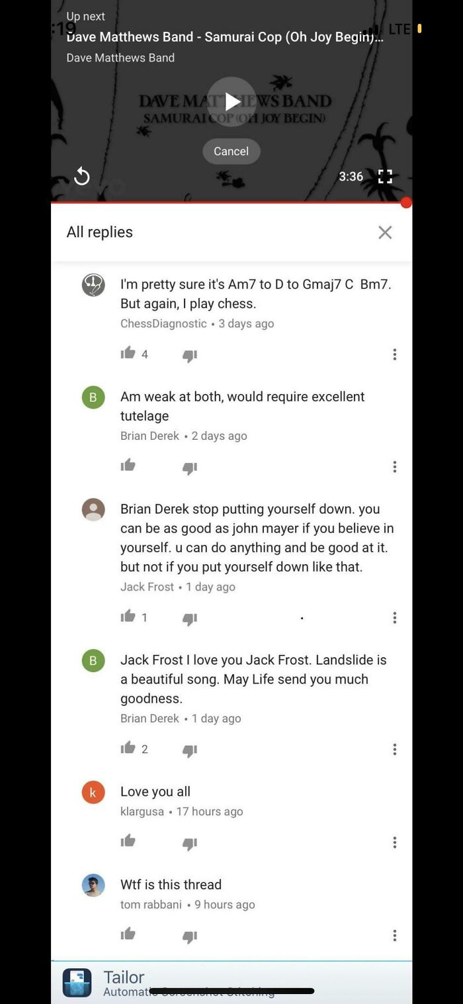Play the Dave Matthews Band video
Image resolution: width=463 pixels, height=1004 pixels.
[231, 101]
